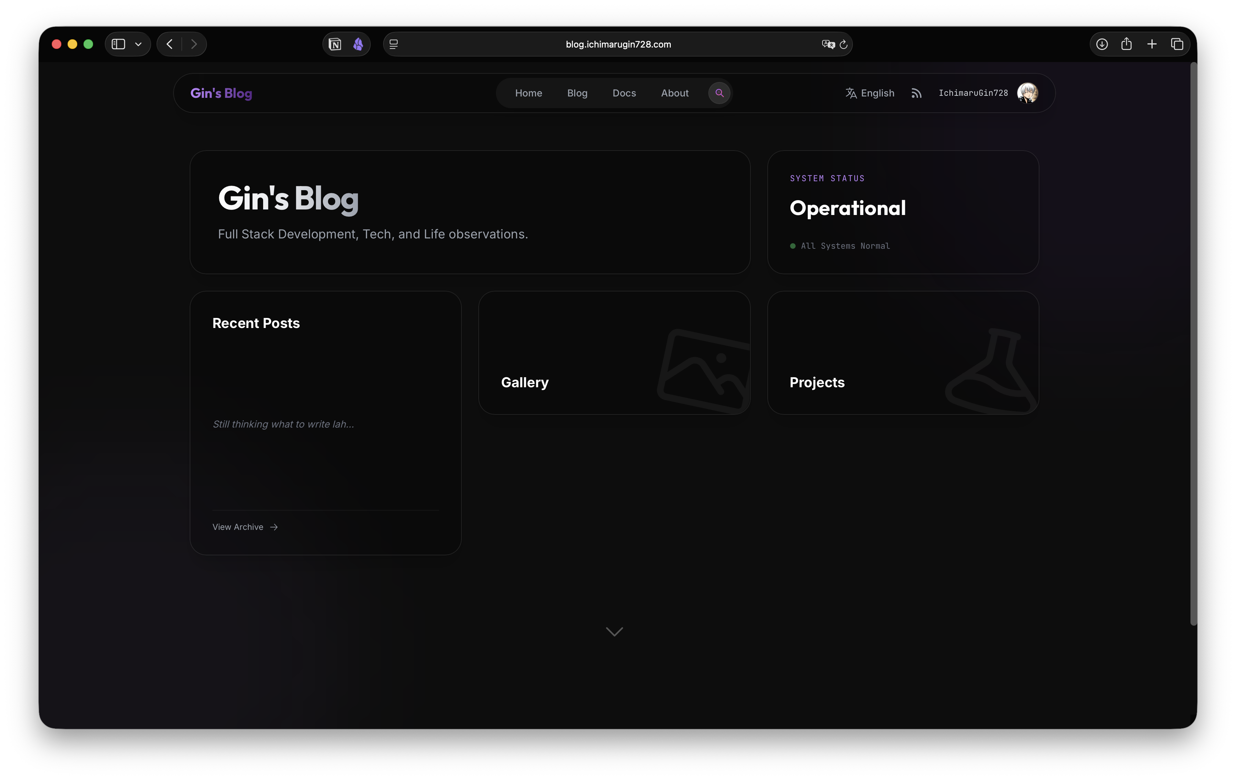Viewport: 1236px width, 780px height.
Task: Go back with the Safari back arrow
Action: 170,44
